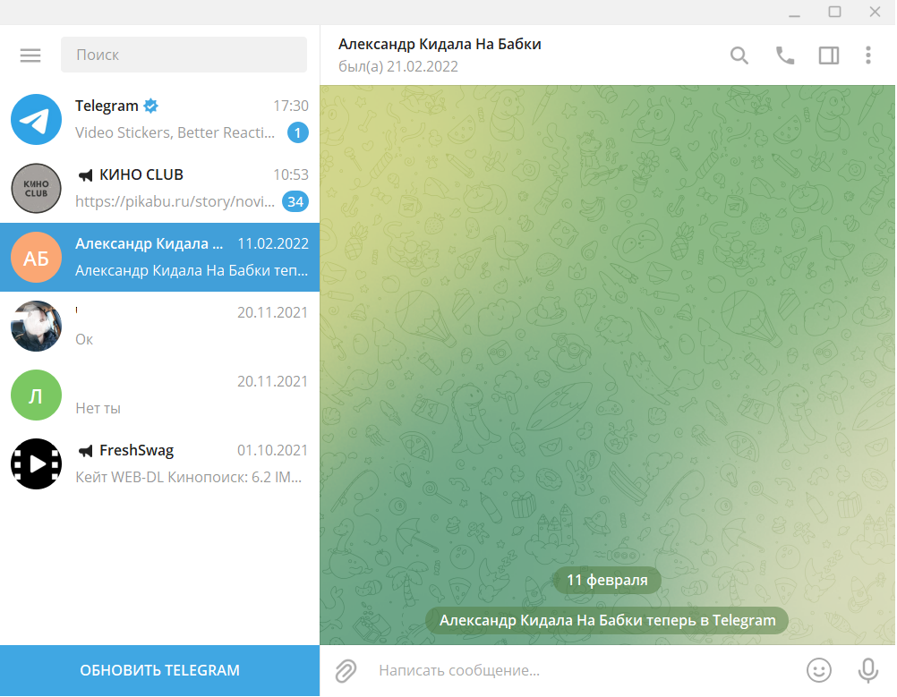Click the 01.10.2021 date of FreshSwag
Image resolution: width=897 pixels, height=697 pixels.
pos(272,451)
